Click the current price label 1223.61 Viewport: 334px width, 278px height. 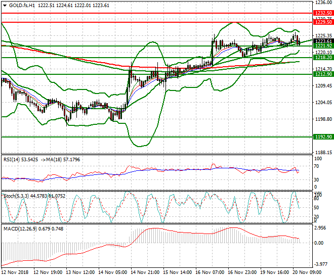323,41
